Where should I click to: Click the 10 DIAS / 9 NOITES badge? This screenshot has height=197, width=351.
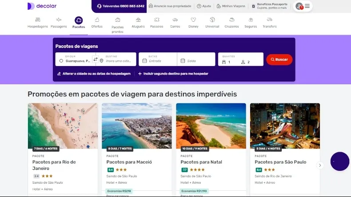[195, 149]
